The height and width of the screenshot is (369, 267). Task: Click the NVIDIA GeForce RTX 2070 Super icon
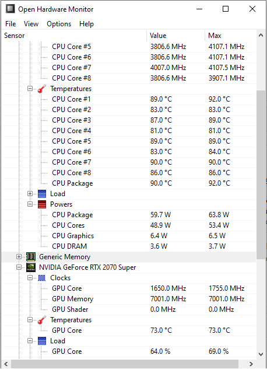coord(31,267)
